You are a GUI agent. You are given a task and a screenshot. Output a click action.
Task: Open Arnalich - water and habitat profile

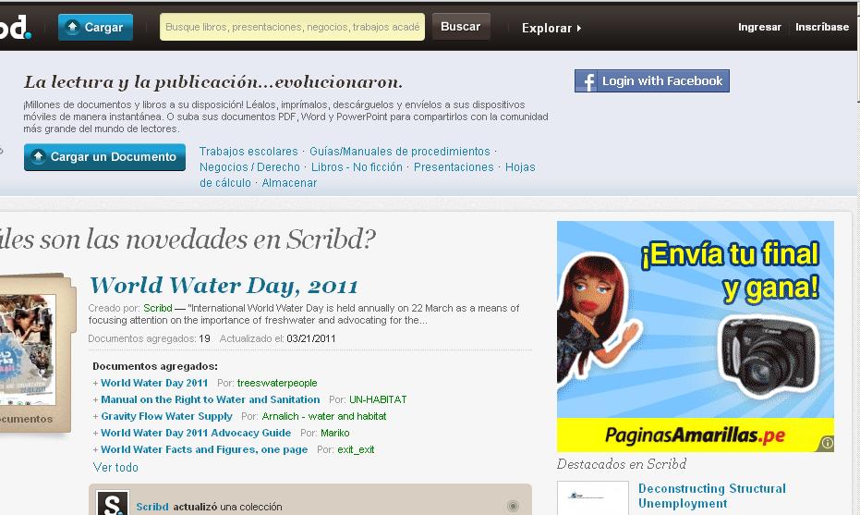(323, 416)
